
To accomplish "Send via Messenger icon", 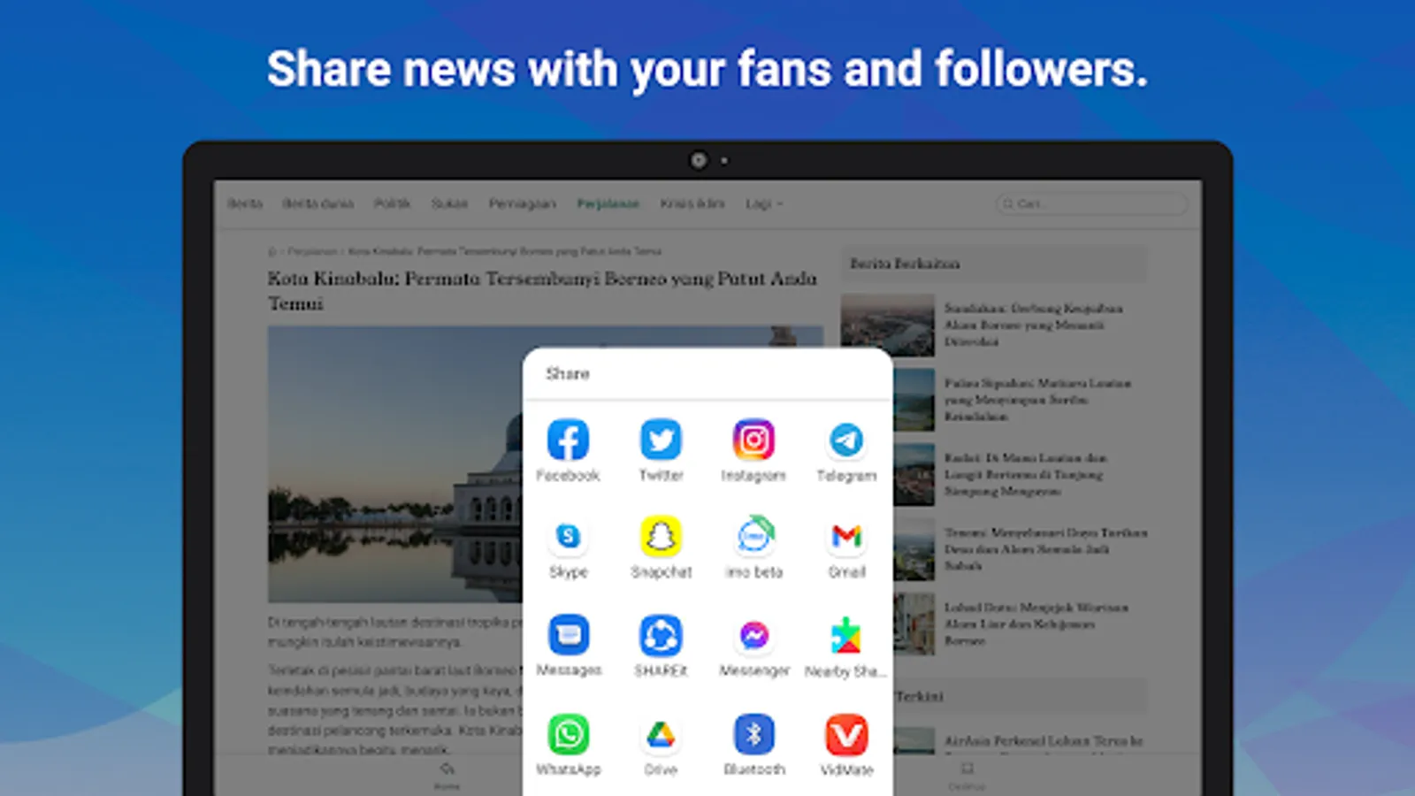I will (753, 635).
